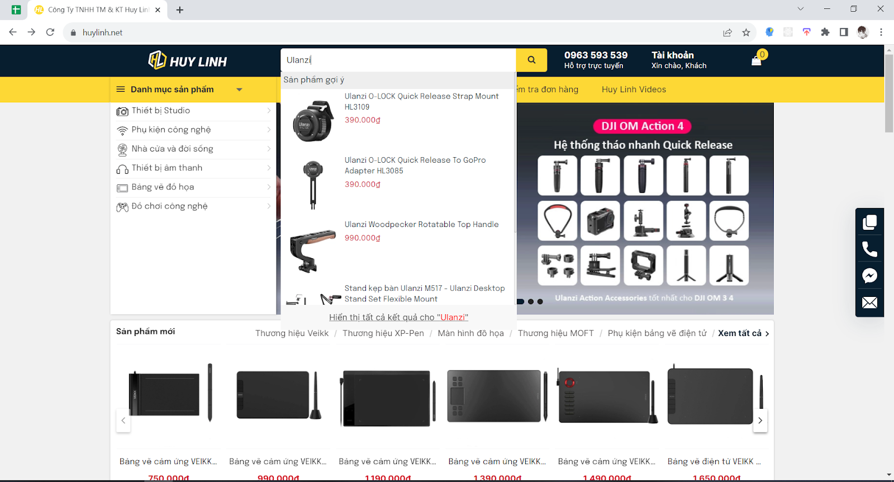Slide new products carousel to next

pyautogui.click(x=760, y=420)
